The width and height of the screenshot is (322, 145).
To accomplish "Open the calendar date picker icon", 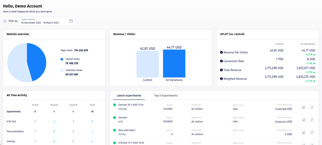I will pos(71,21).
